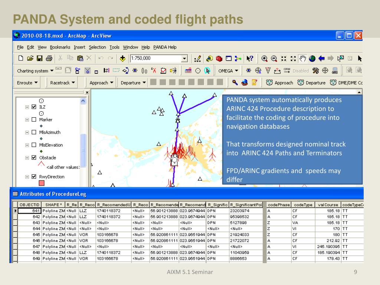Open the File menu
This screenshot has height=285, width=380.
point(20,47)
